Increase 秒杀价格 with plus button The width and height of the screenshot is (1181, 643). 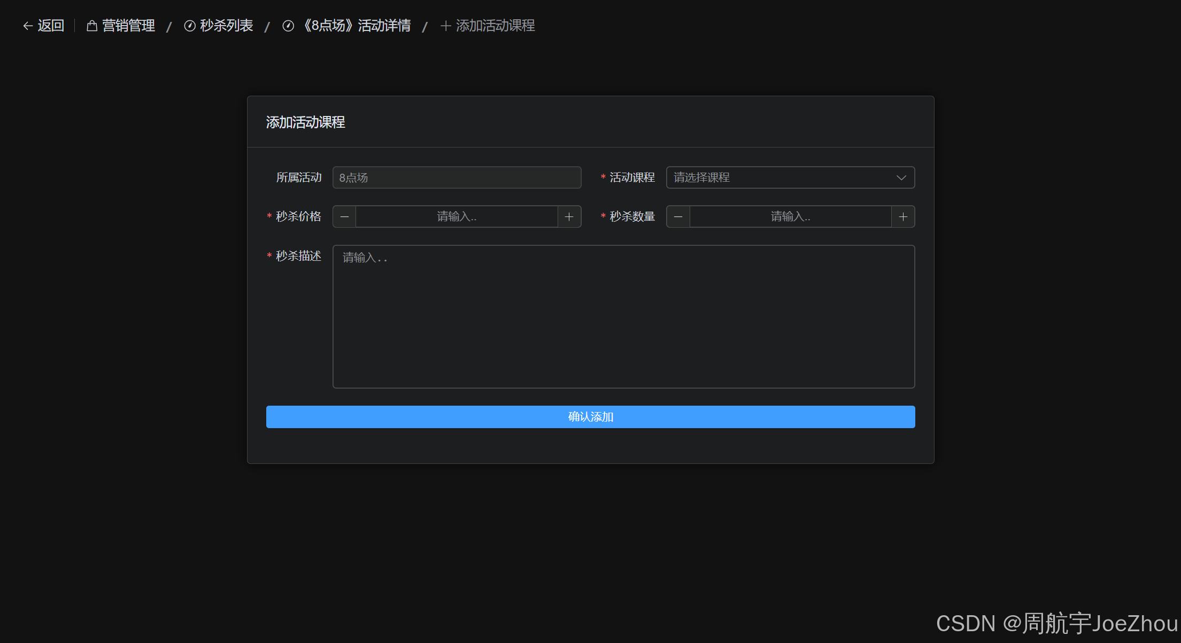pyautogui.click(x=569, y=216)
